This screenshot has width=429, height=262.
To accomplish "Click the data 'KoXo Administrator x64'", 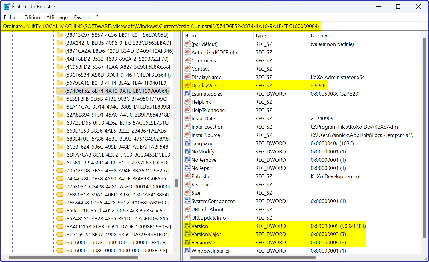I will point(338,77).
